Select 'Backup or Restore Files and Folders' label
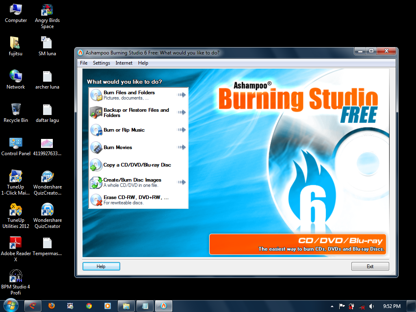 pyautogui.click(x=136, y=113)
